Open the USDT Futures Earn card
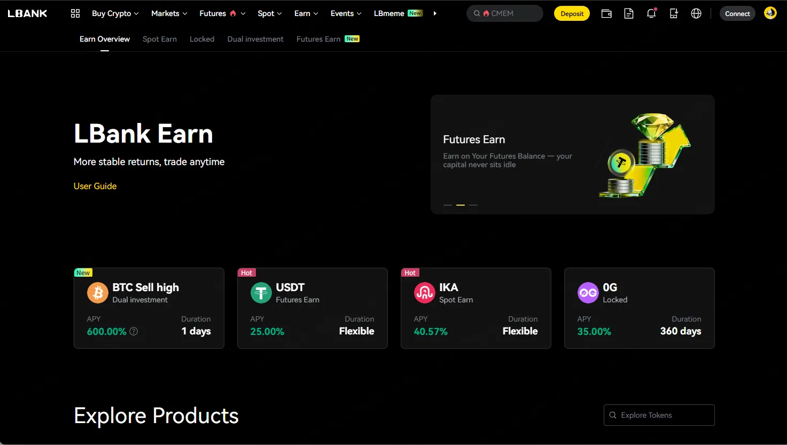This screenshot has width=787, height=445. tap(313, 308)
